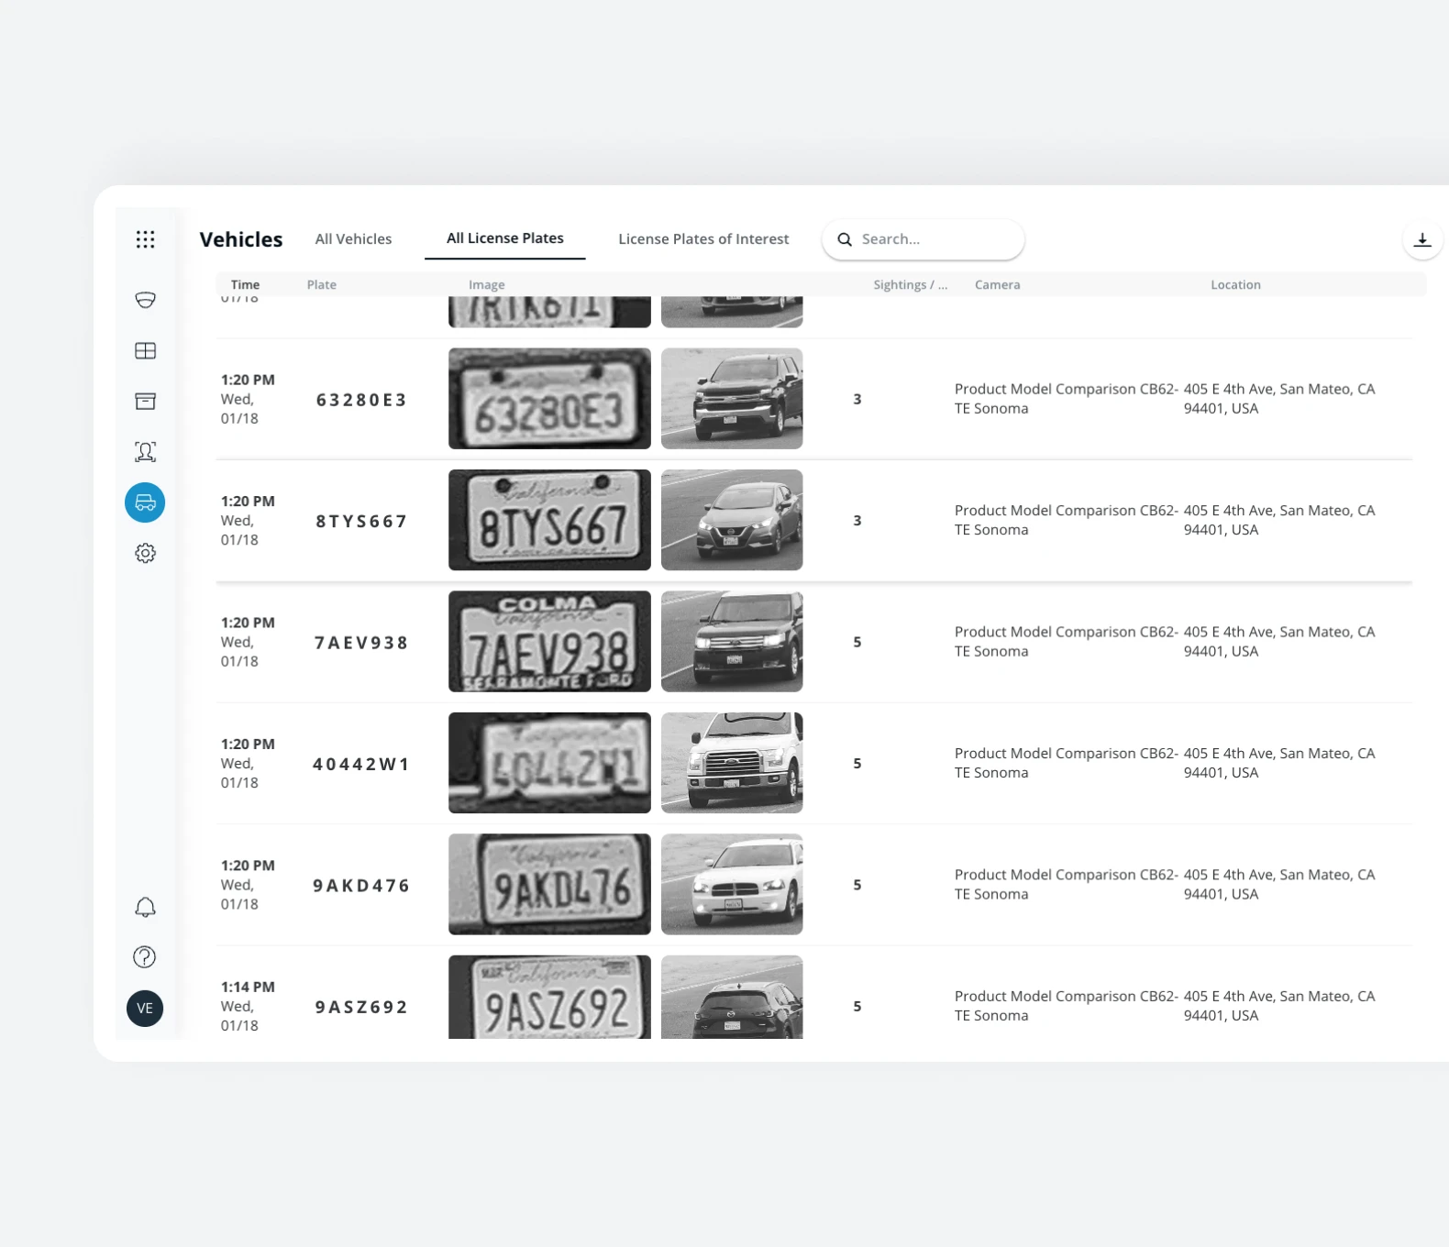The image size is (1449, 1247).
Task: Click camera name in 8TYS667 row
Action: click(1066, 520)
